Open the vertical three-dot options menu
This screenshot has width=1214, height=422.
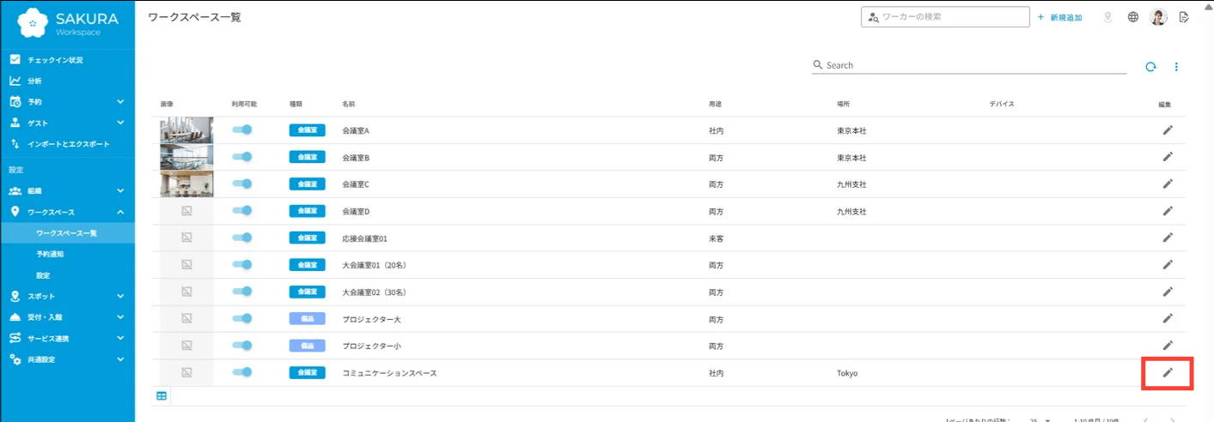[1176, 66]
